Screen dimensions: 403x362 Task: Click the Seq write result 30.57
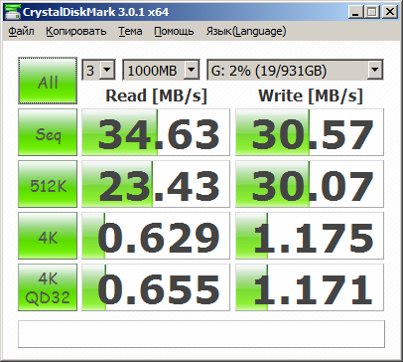coord(310,132)
